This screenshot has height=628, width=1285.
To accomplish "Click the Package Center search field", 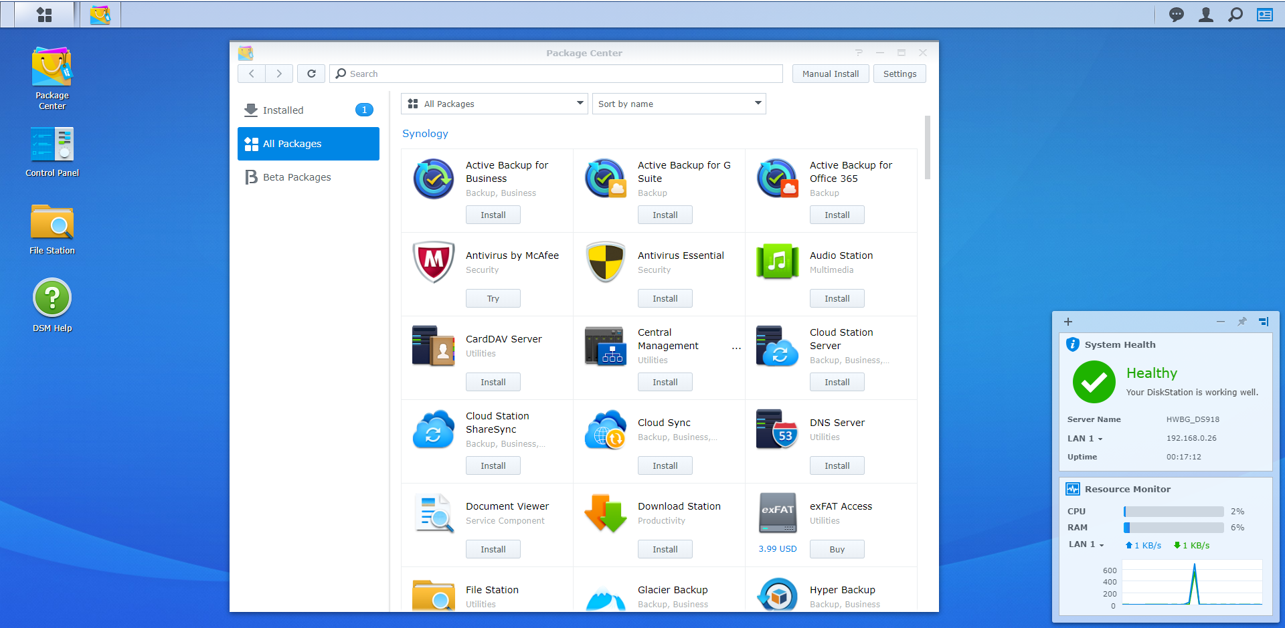I will pos(556,74).
